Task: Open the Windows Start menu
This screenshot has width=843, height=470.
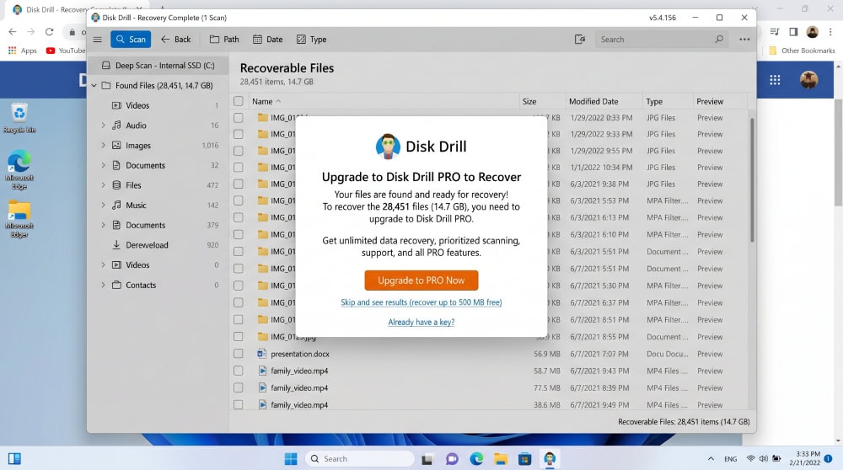Action: 291,459
